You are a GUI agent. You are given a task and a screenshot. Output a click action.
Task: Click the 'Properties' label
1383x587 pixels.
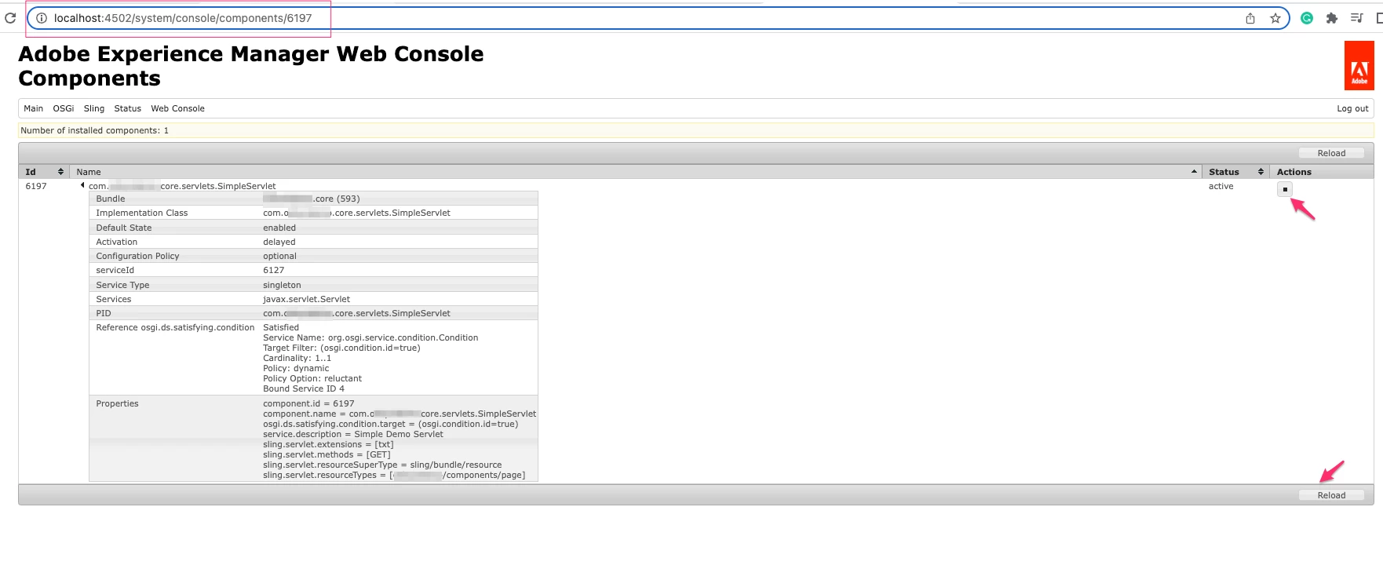point(117,403)
